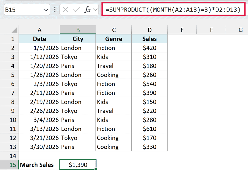Open Insert Function with the fx icon
The height and width of the screenshot is (170, 248).
point(87,10)
